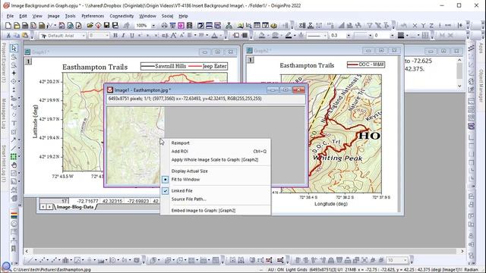Open the Project Explorer (1) side tab

point(3,62)
